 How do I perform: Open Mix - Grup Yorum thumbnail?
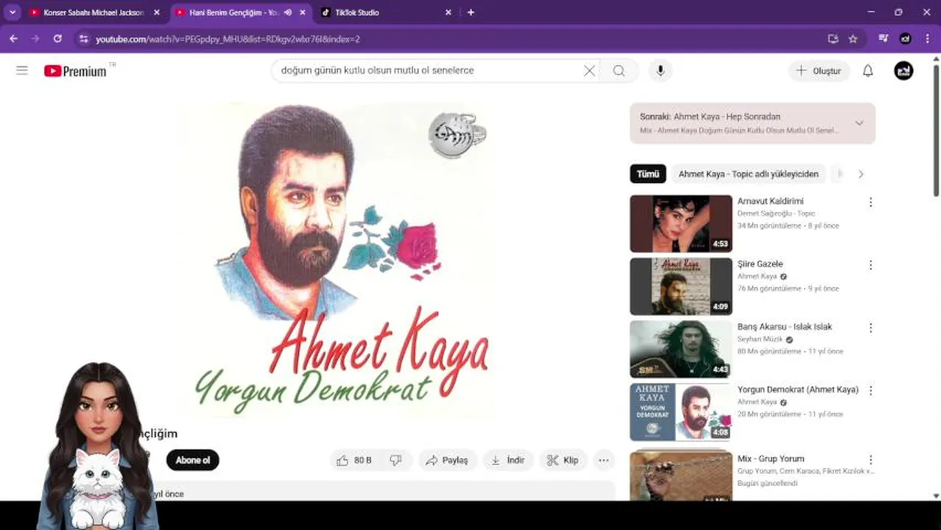(681, 475)
